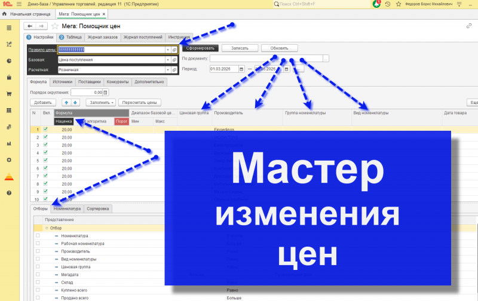The width and height of the screenshot is (478, 301).
Task: Open the shopping bag section in sidebar
Action: click(9, 78)
